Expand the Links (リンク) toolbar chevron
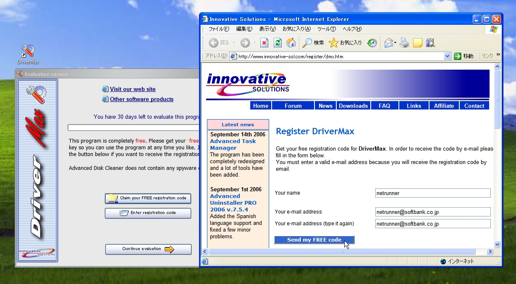Image resolution: width=516 pixels, height=284 pixels. pyautogui.click(x=498, y=55)
